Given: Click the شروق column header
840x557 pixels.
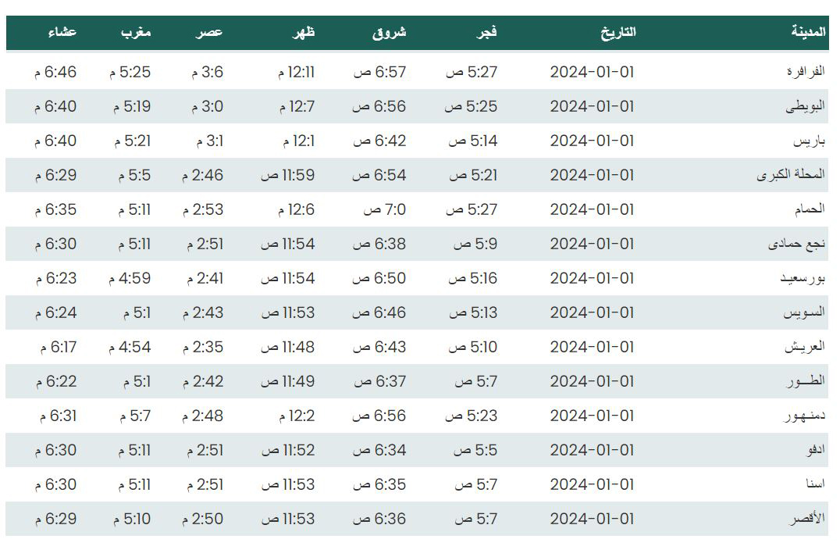Looking at the screenshot, I should click(390, 33).
